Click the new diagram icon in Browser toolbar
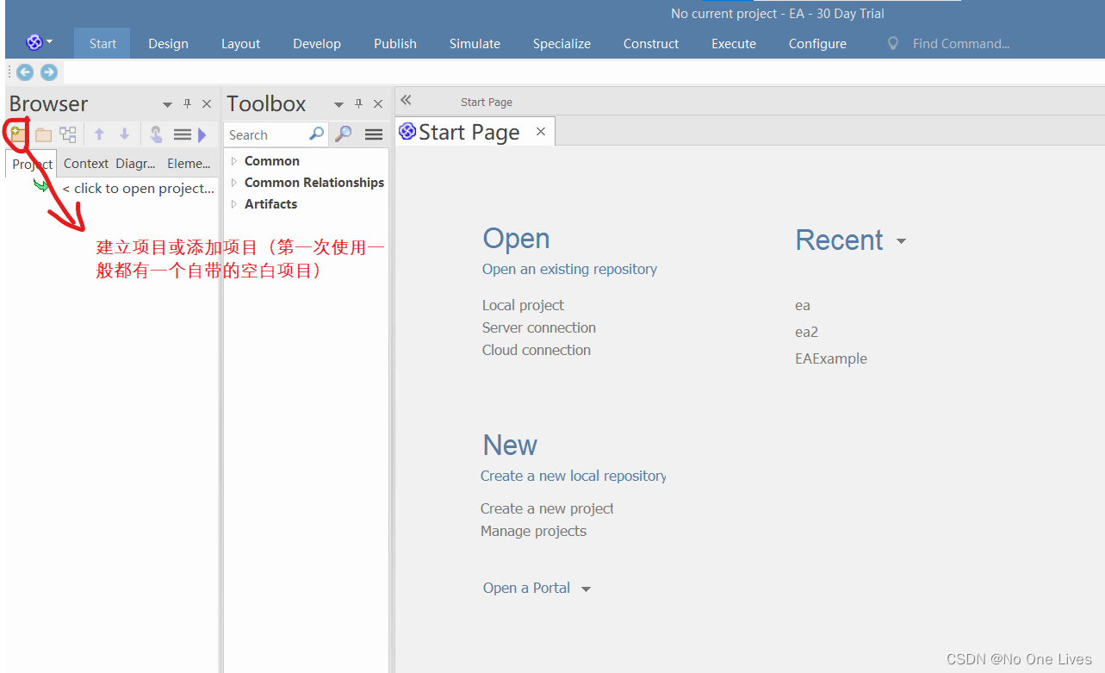This screenshot has width=1105, height=673. [x=68, y=134]
